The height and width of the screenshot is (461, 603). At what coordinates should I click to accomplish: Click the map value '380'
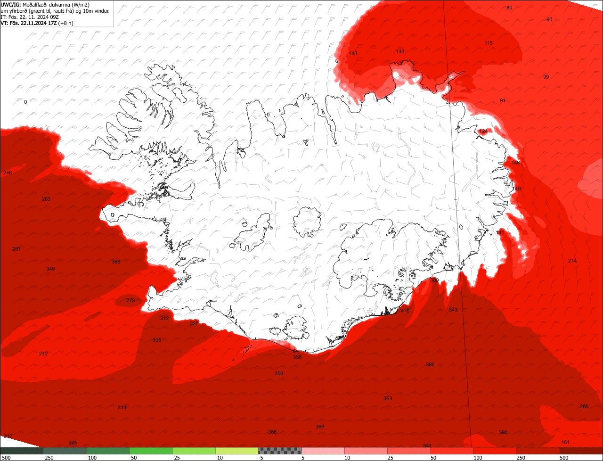coord(503,432)
